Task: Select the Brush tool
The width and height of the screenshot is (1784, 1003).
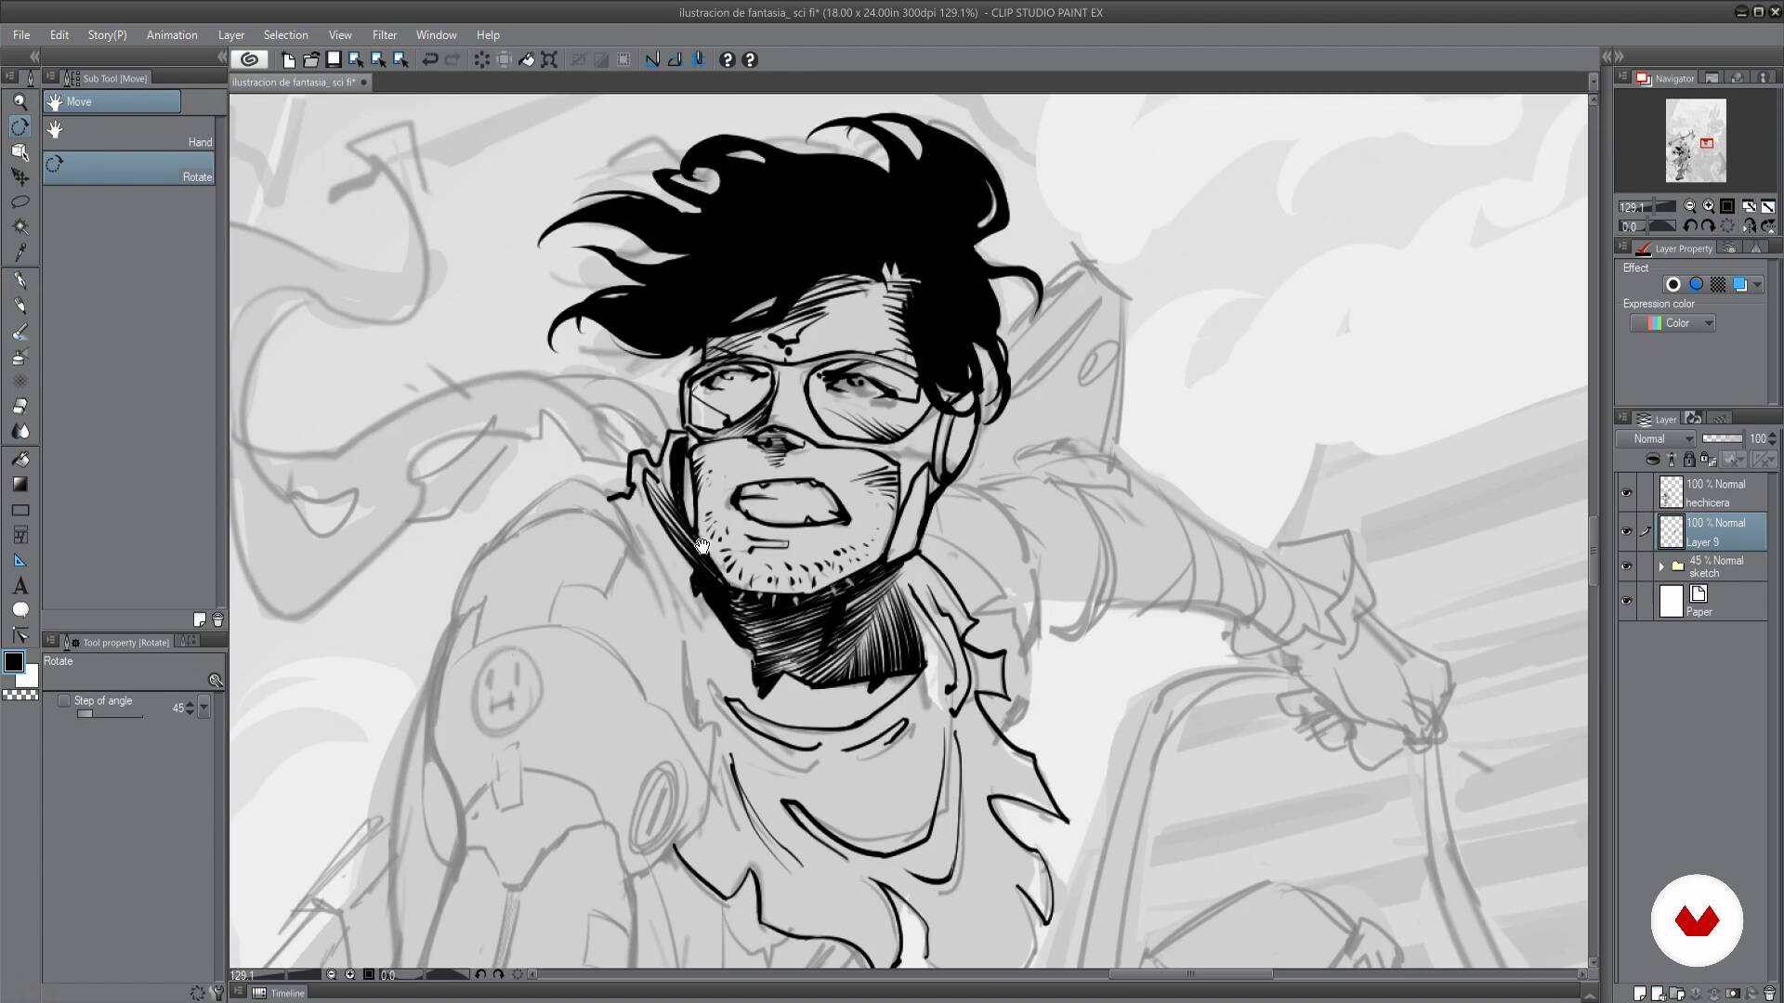Action: pos(20,332)
